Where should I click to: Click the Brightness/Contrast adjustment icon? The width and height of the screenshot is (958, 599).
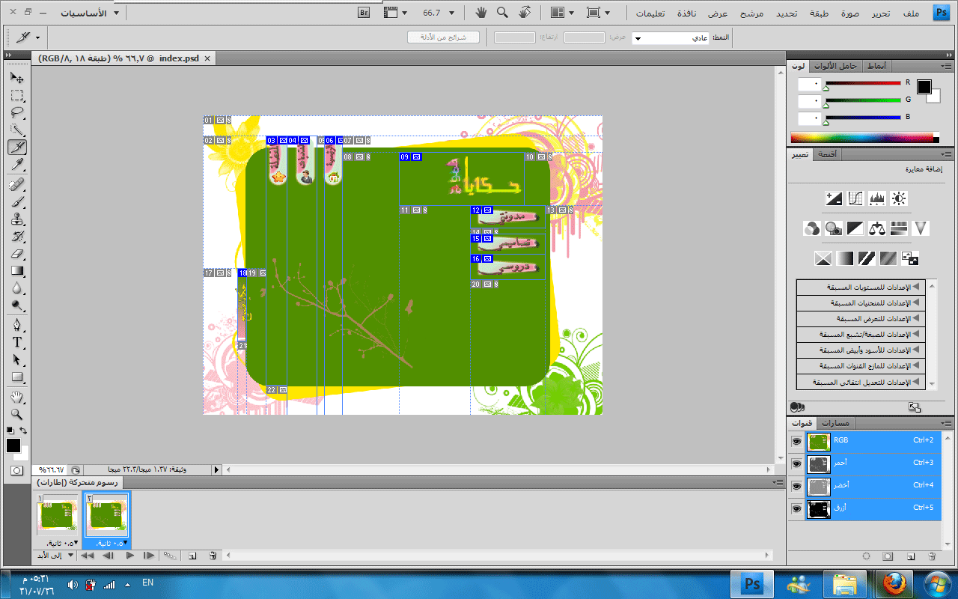(899, 198)
